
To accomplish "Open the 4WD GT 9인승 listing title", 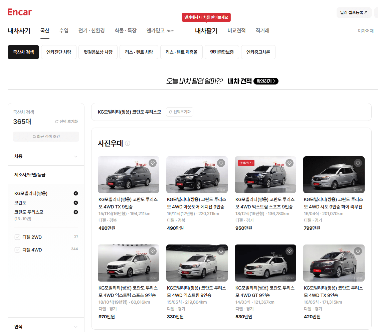I will point(265,292).
